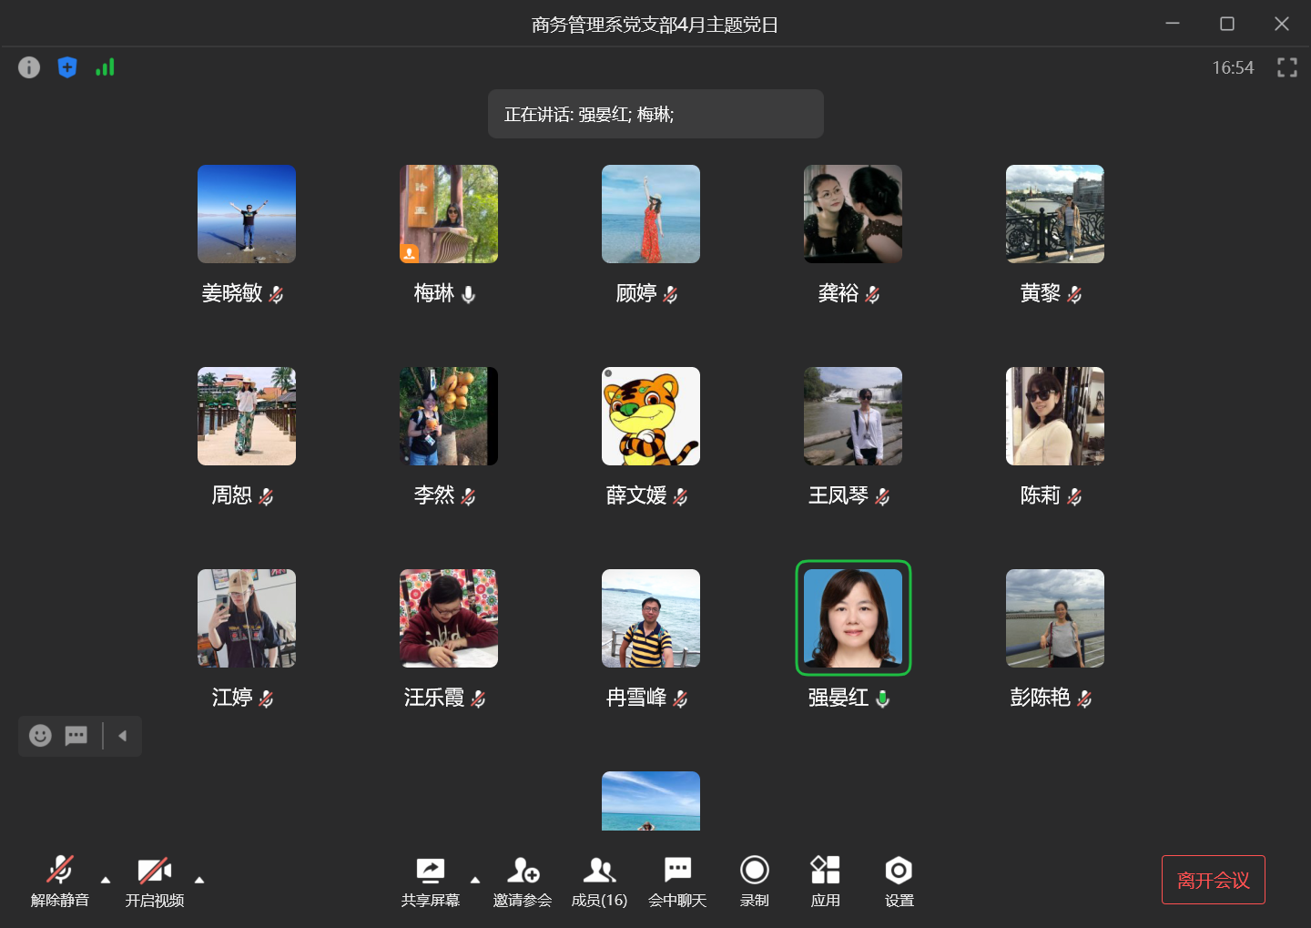This screenshot has width=1311, height=928.
Task: Click the muted mic icon beside 顾婷
Action: coord(670,294)
